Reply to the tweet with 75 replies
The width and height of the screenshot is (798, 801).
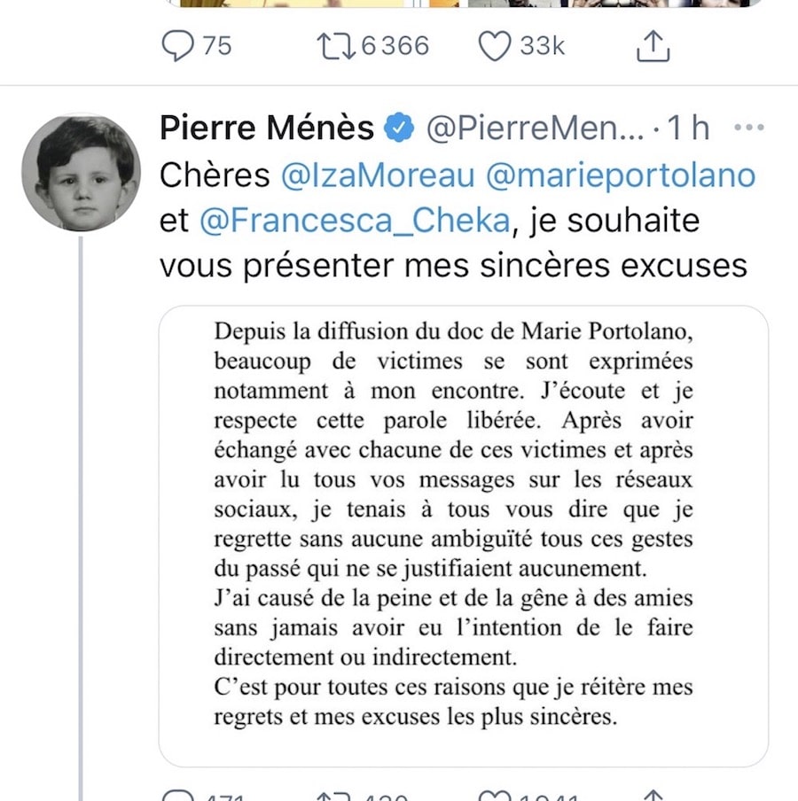[180, 45]
